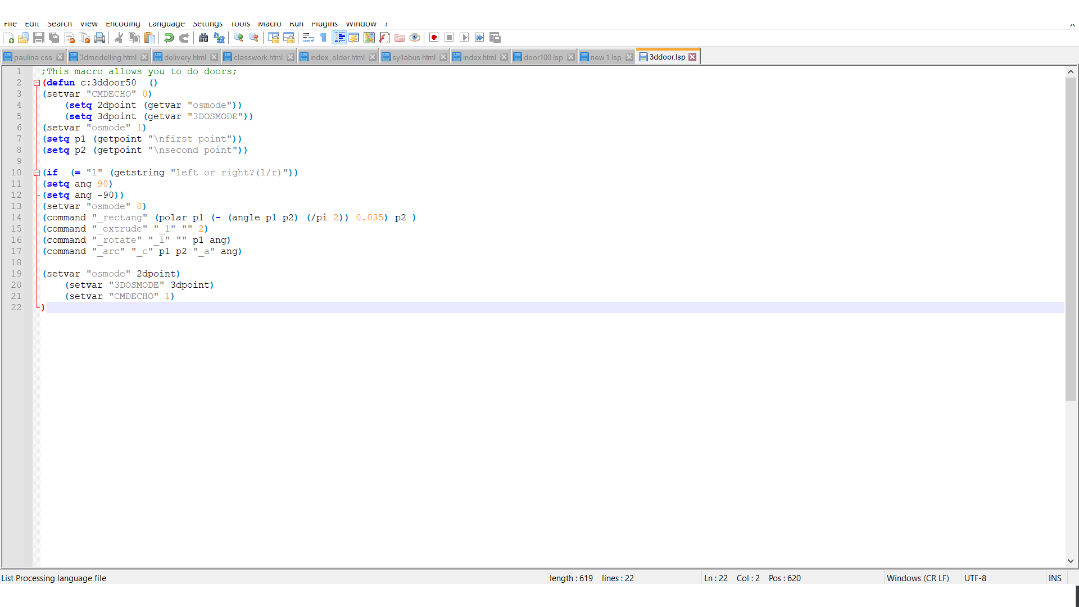Open the Settings menu
Viewport: 1079px width, 607px height.
coord(207,24)
